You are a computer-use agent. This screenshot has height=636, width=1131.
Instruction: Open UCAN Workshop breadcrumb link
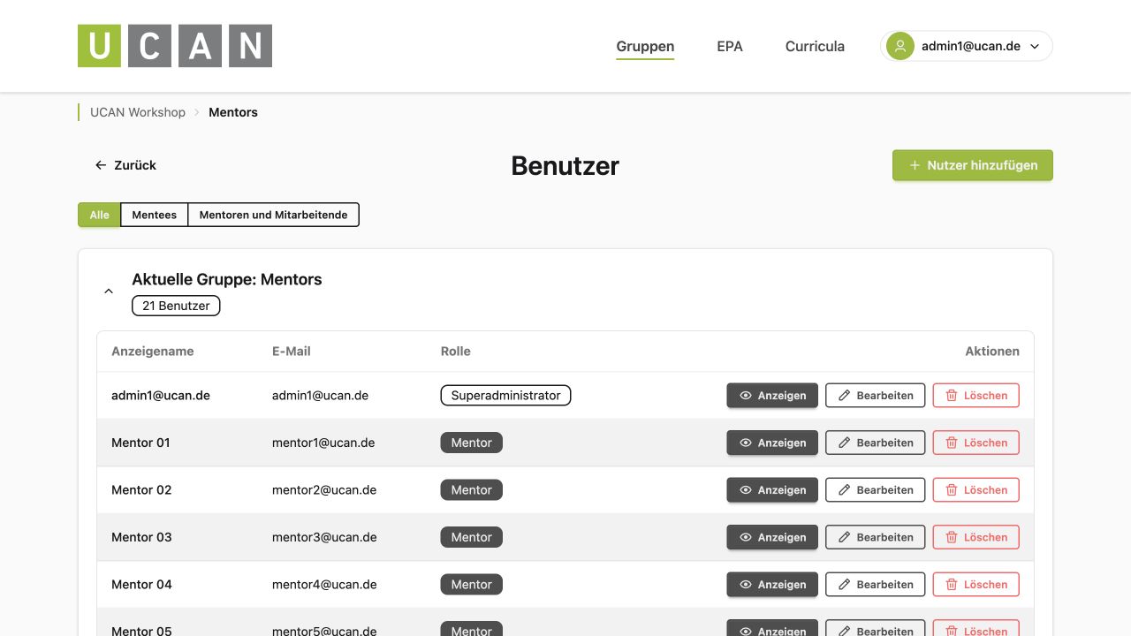138,112
